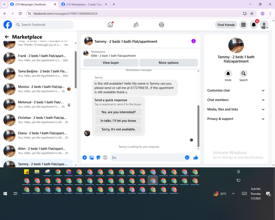Bookmark this page with star icon
The height and width of the screenshot is (220, 275).
pos(252,13)
